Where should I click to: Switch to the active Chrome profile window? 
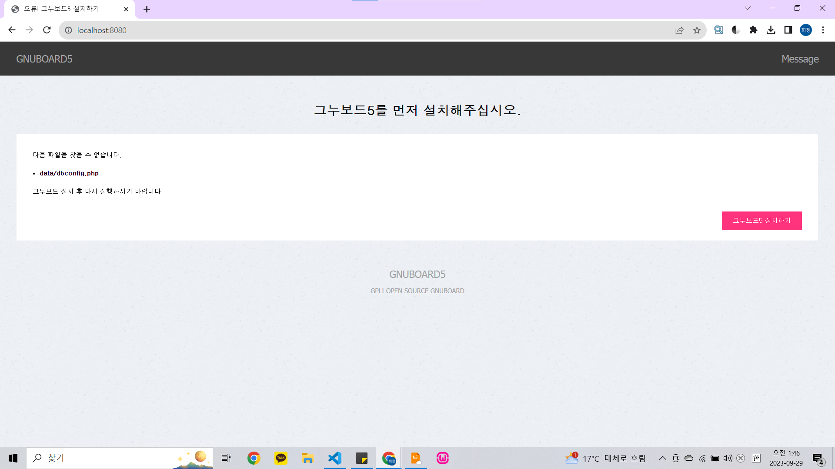389,458
